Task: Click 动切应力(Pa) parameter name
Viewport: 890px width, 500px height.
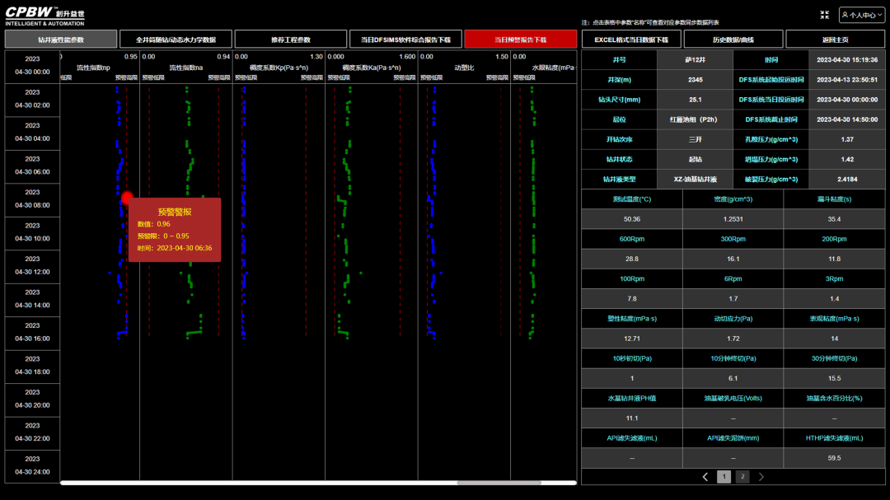Action: pyautogui.click(x=733, y=319)
